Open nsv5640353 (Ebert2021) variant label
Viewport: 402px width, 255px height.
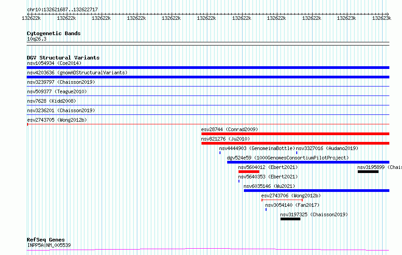pyautogui.click(x=268, y=177)
